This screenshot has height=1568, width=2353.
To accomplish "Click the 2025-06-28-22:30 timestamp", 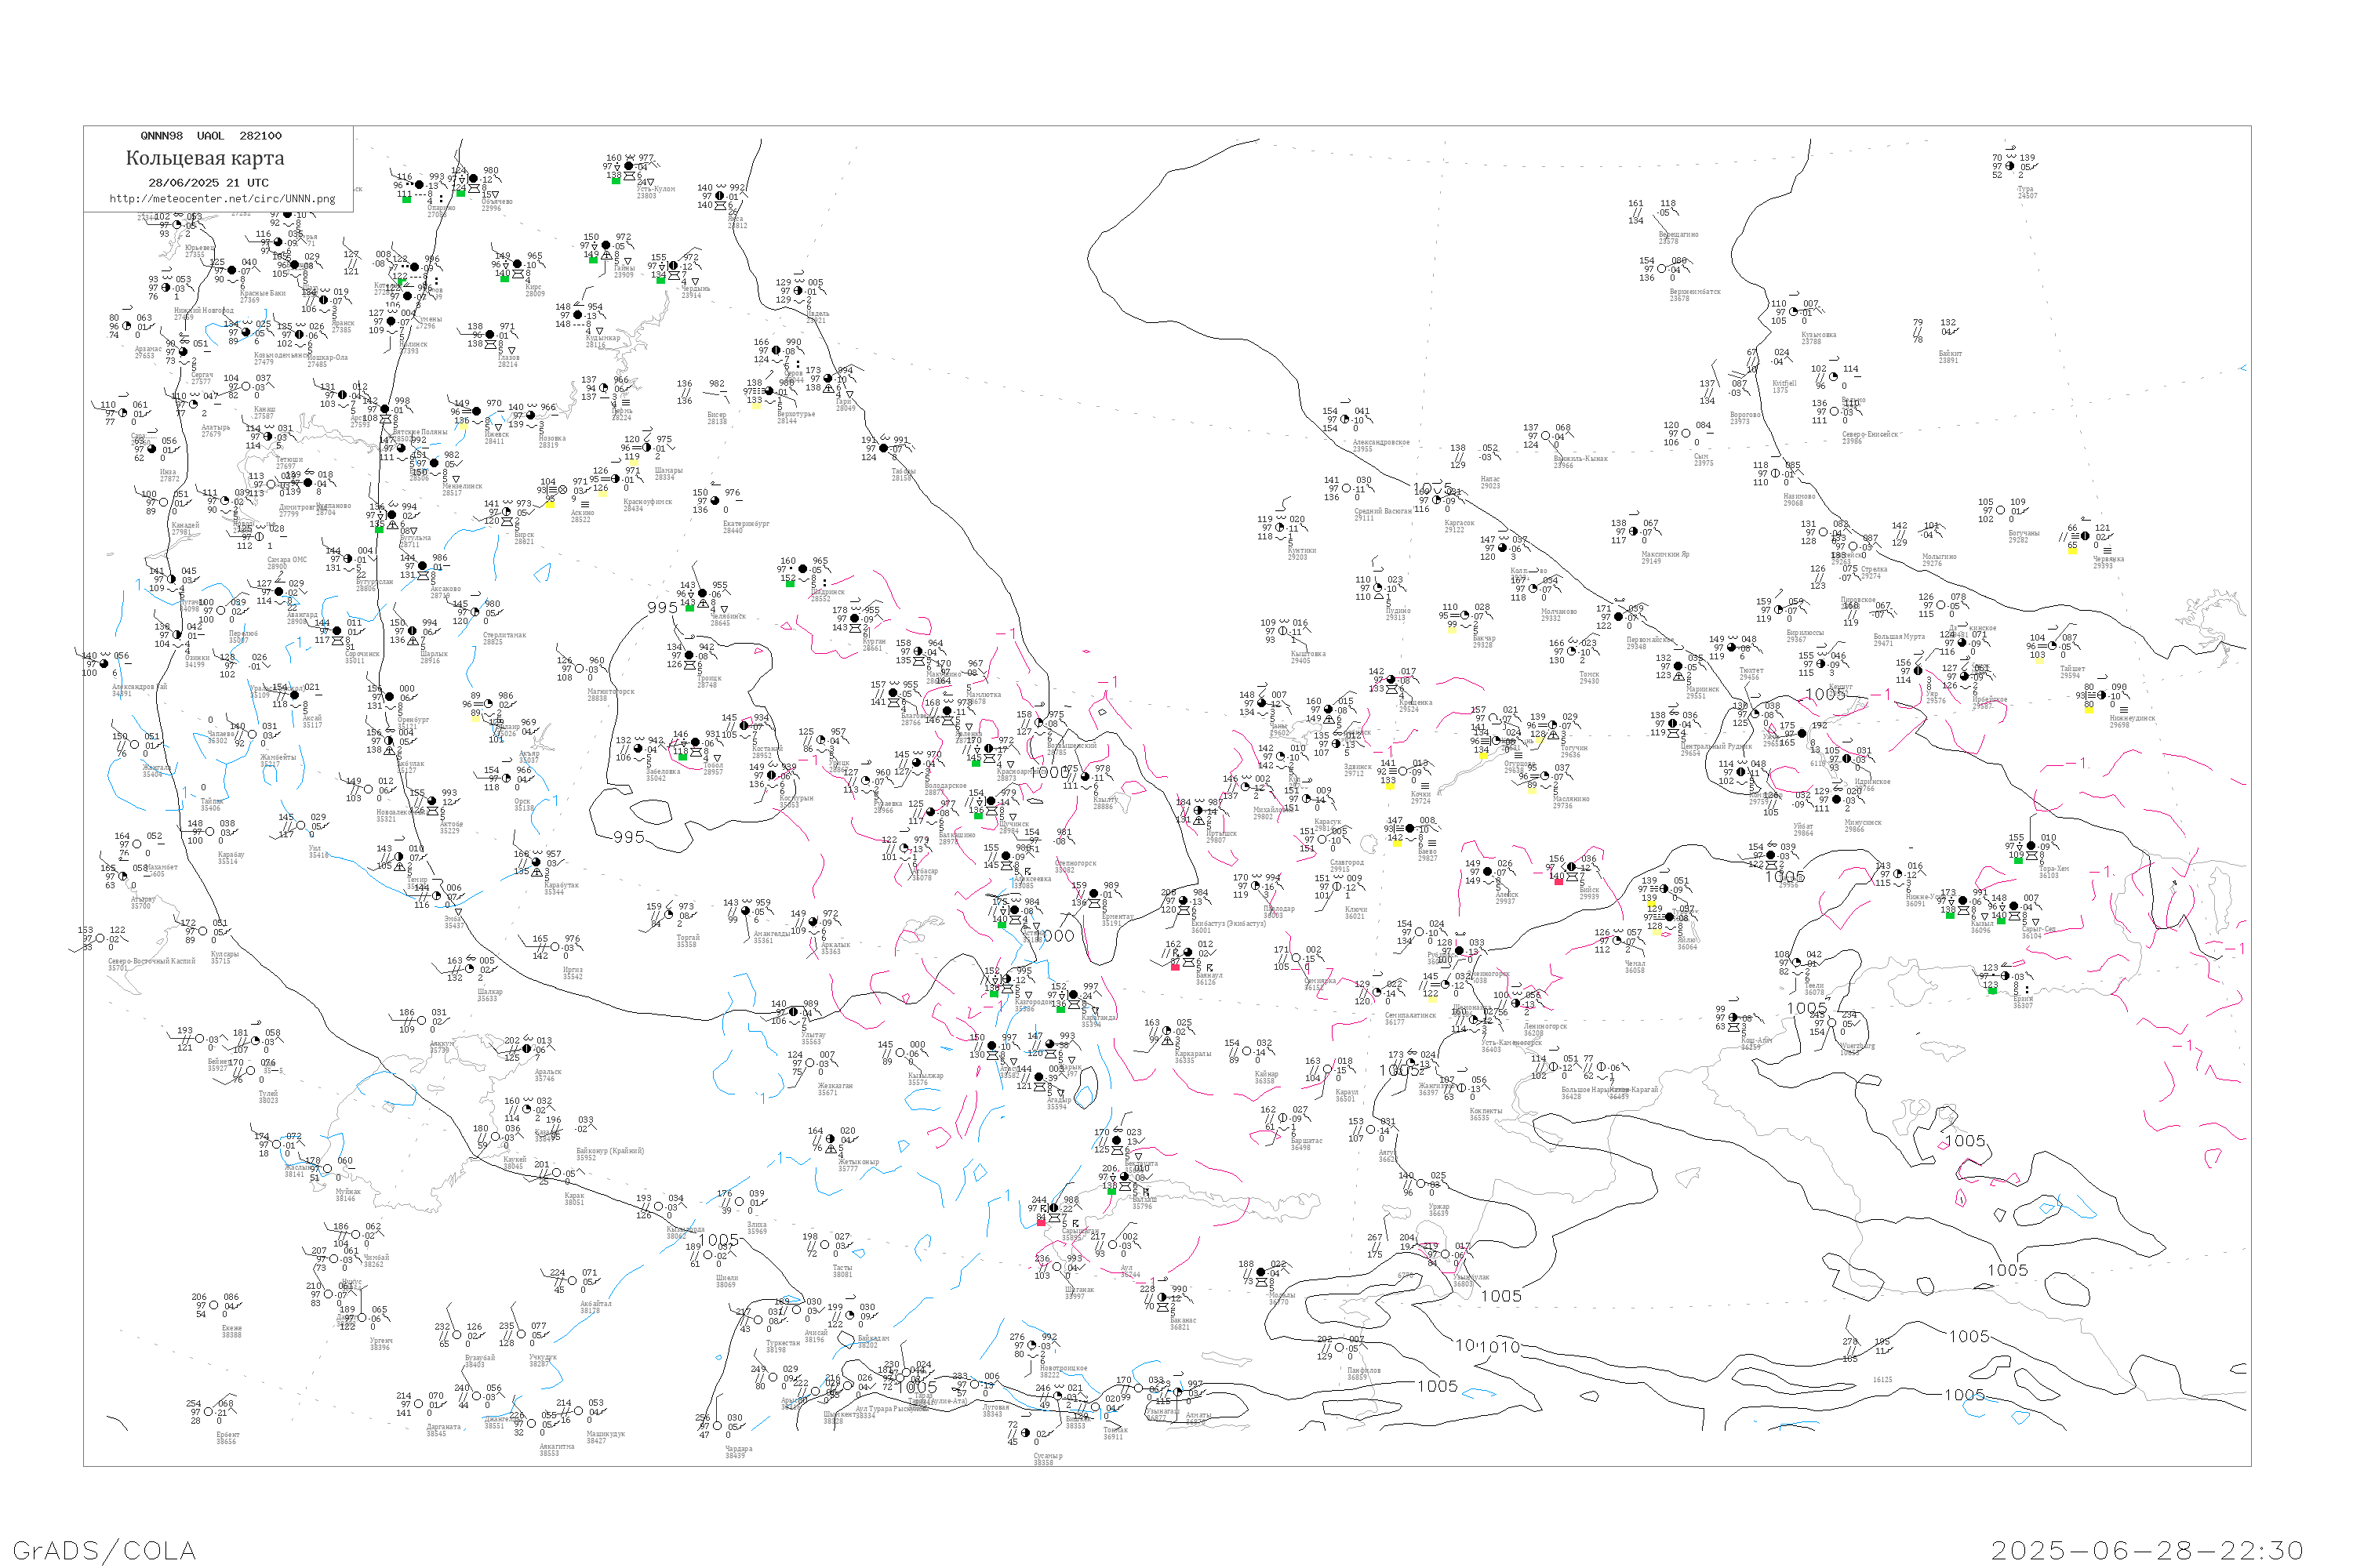I will pos(2147,1550).
